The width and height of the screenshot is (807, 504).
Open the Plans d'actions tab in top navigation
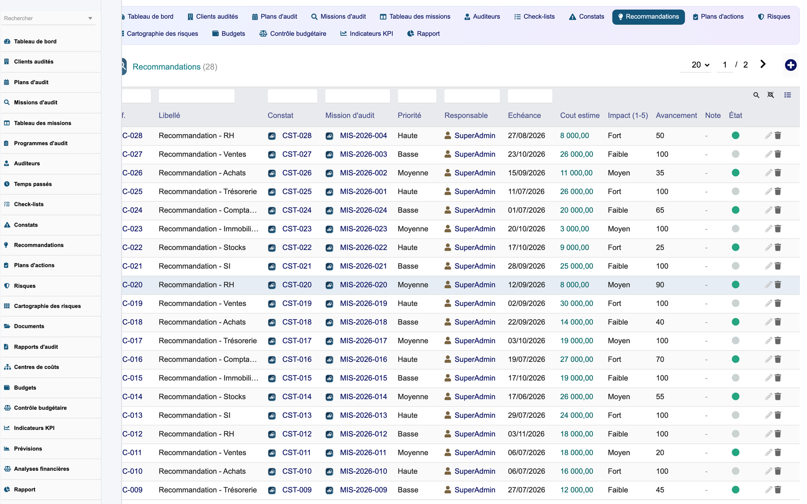(718, 17)
